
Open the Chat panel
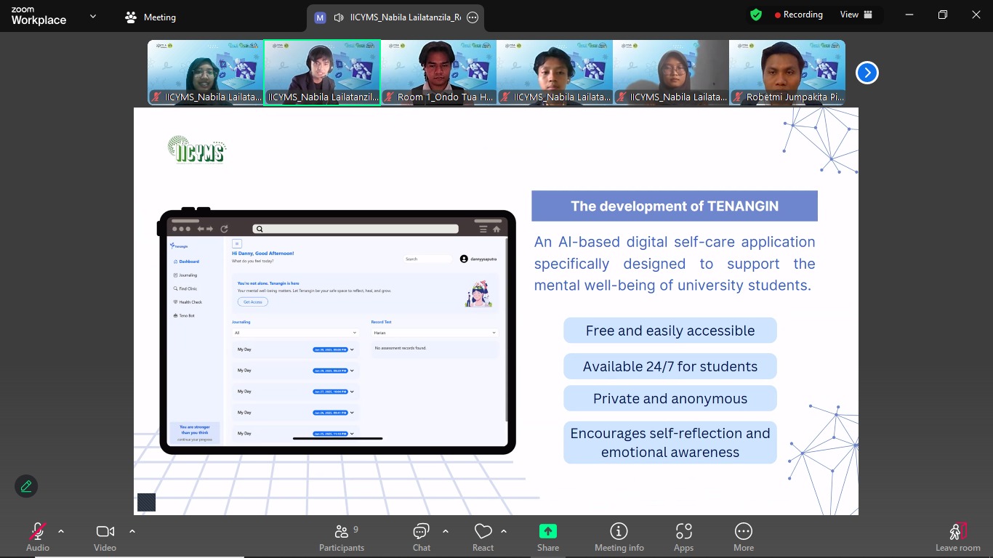point(421,538)
